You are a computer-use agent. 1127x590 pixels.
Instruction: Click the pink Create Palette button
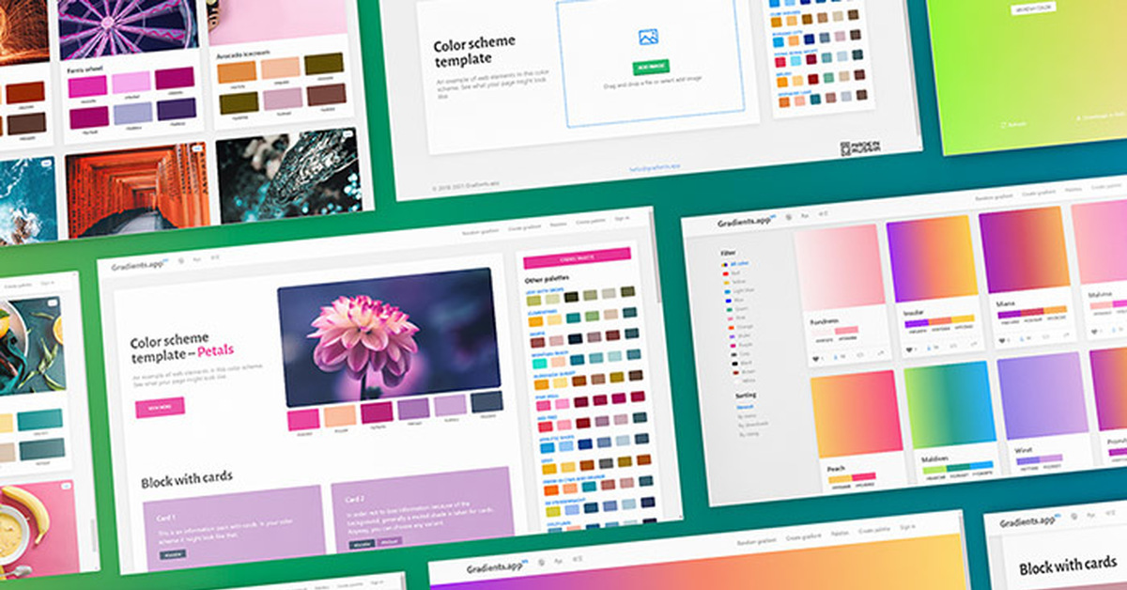click(577, 258)
